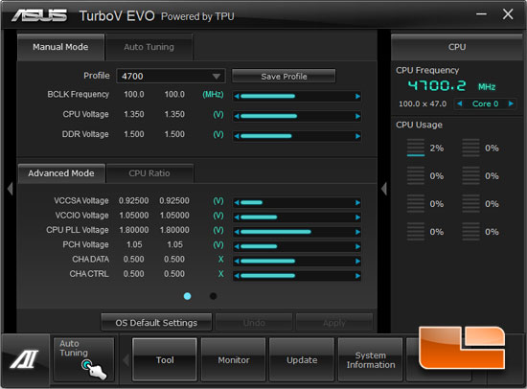Click the ASUS AI Suite logo icon
Viewport: 527px width, 389px height.
coord(25,359)
